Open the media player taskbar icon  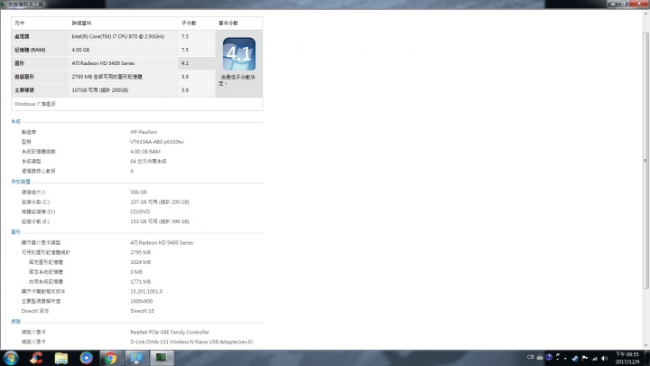(87, 358)
